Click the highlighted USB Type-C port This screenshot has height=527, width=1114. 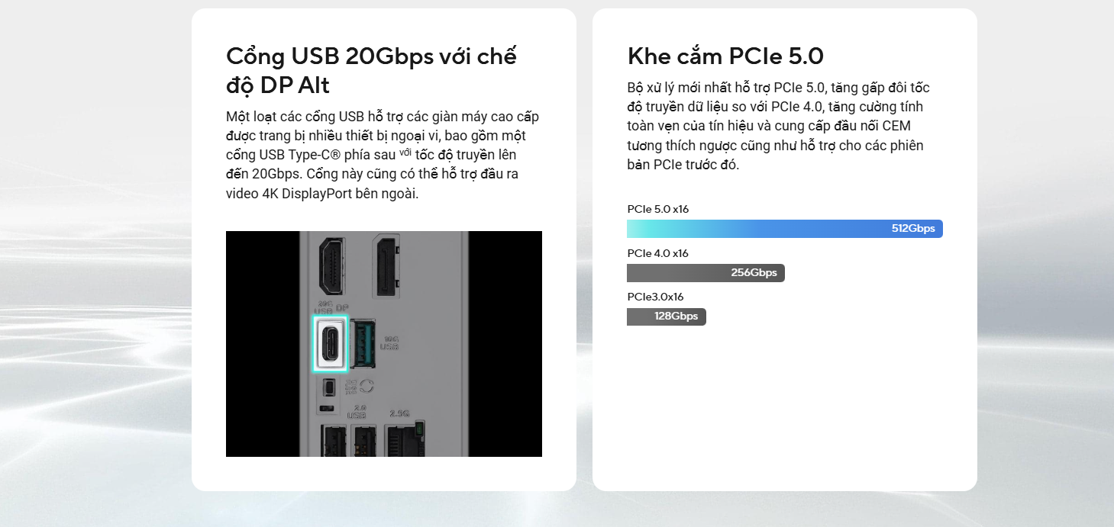[x=330, y=344]
